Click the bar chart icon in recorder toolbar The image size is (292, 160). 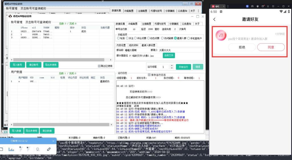[11, 149]
